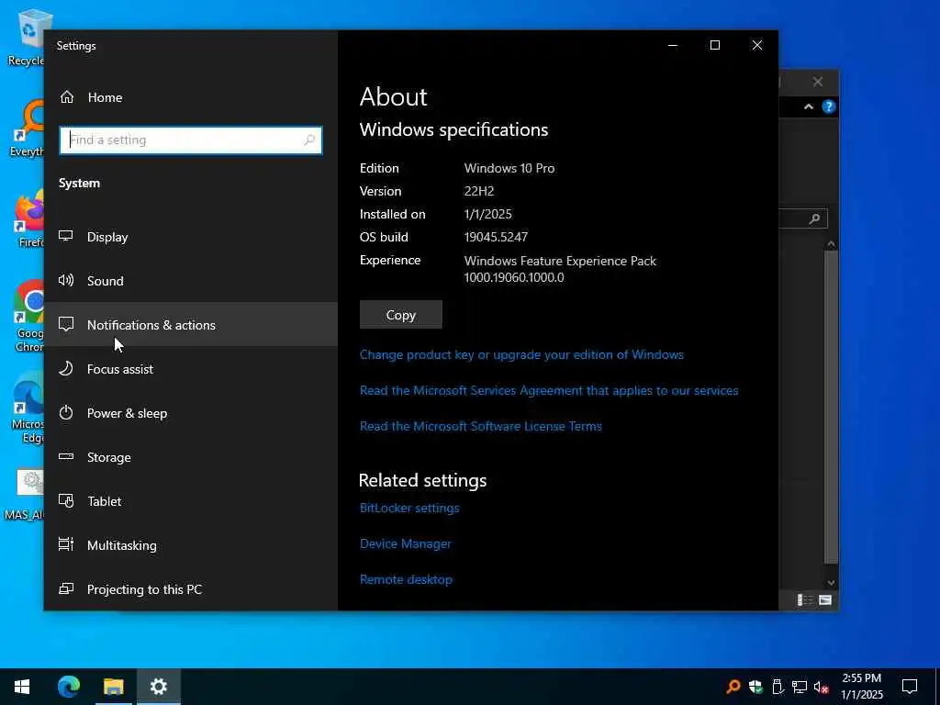Open Sound settings
940x705 pixels.
tap(191, 281)
